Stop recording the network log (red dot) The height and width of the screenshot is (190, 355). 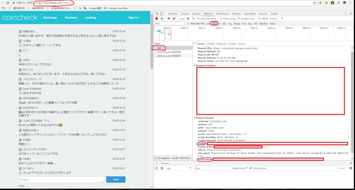click(156, 19)
